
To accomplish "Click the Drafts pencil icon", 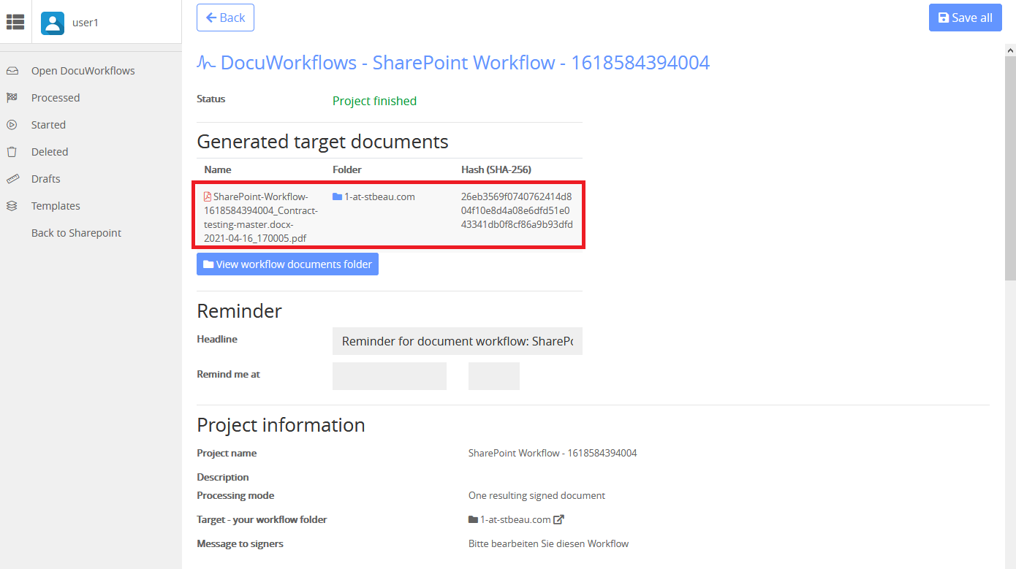I will [12, 178].
